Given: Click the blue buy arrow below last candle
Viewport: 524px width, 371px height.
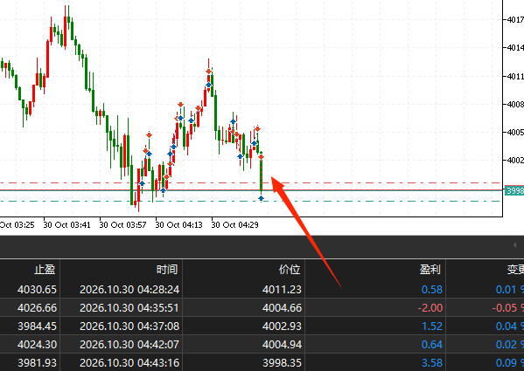Looking at the screenshot, I should click(x=261, y=198).
